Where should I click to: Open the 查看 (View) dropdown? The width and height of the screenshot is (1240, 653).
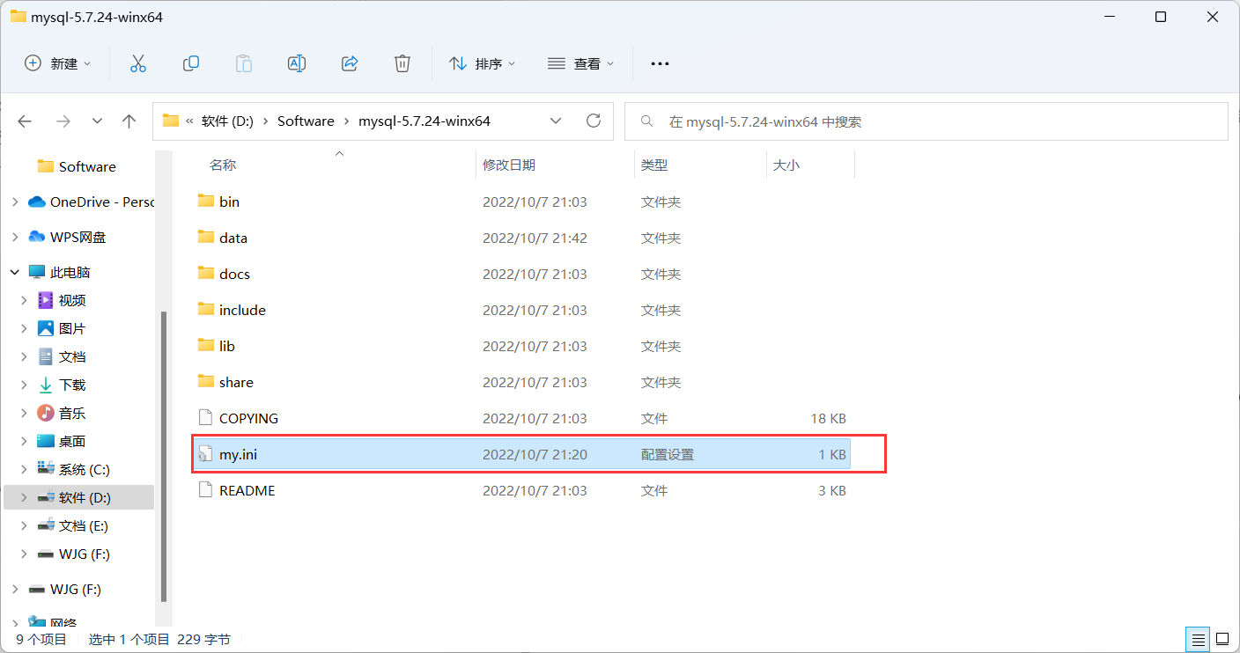pyautogui.click(x=581, y=63)
